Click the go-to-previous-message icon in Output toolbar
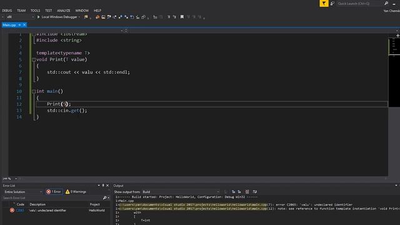400x225 pixels. tap(233, 192)
